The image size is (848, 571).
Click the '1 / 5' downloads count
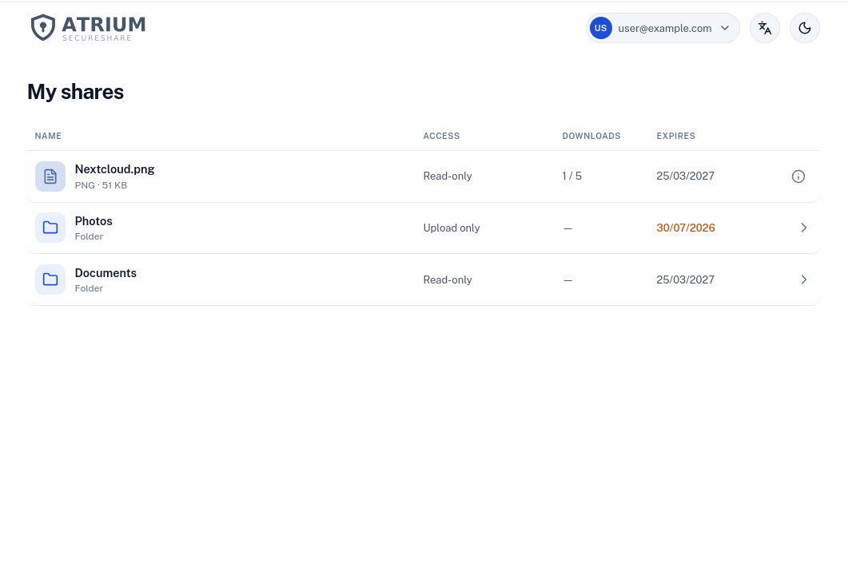pos(571,176)
